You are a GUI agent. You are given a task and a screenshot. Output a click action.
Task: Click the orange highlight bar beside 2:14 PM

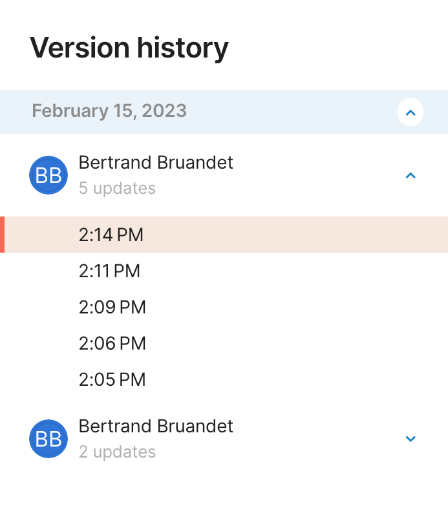point(2,235)
